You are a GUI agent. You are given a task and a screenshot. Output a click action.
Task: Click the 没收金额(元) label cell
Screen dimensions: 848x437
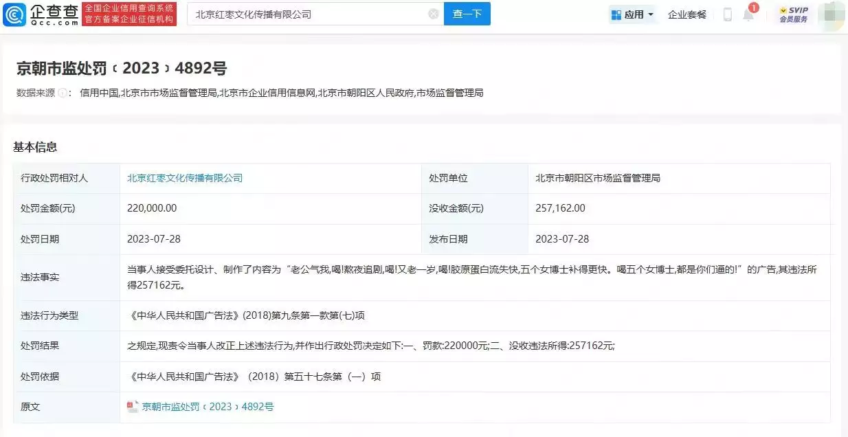pos(475,208)
